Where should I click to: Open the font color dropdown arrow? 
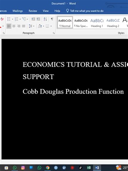(x=3, y=26)
